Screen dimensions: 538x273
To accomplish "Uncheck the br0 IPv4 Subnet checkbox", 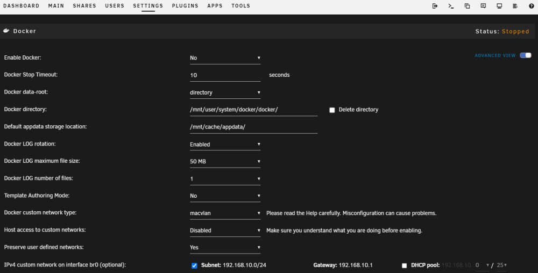I will coord(194,265).
